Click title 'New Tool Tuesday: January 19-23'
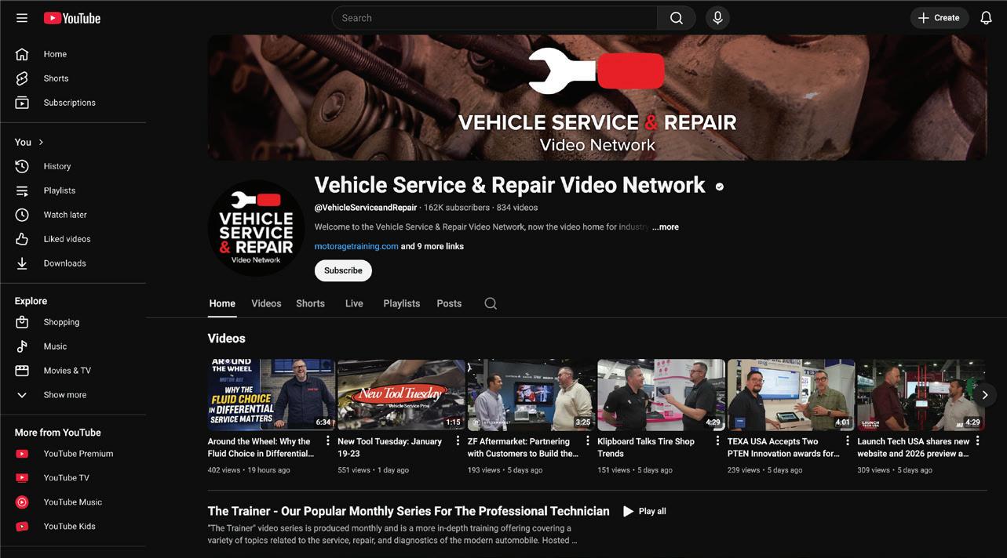Screen dimensions: 1007x558 (390, 447)
